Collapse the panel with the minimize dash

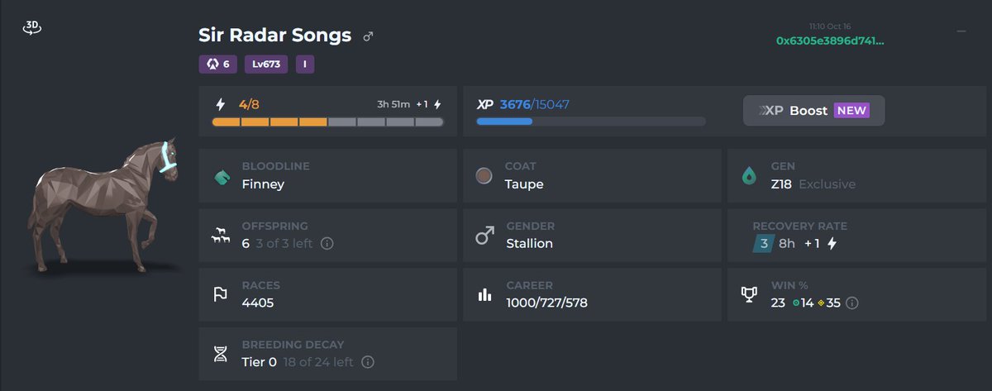tap(961, 31)
